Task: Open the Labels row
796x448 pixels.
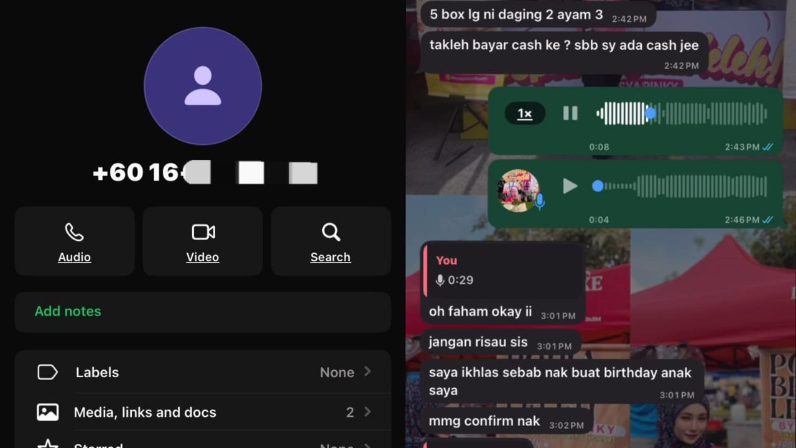Action: pos(203,372)
